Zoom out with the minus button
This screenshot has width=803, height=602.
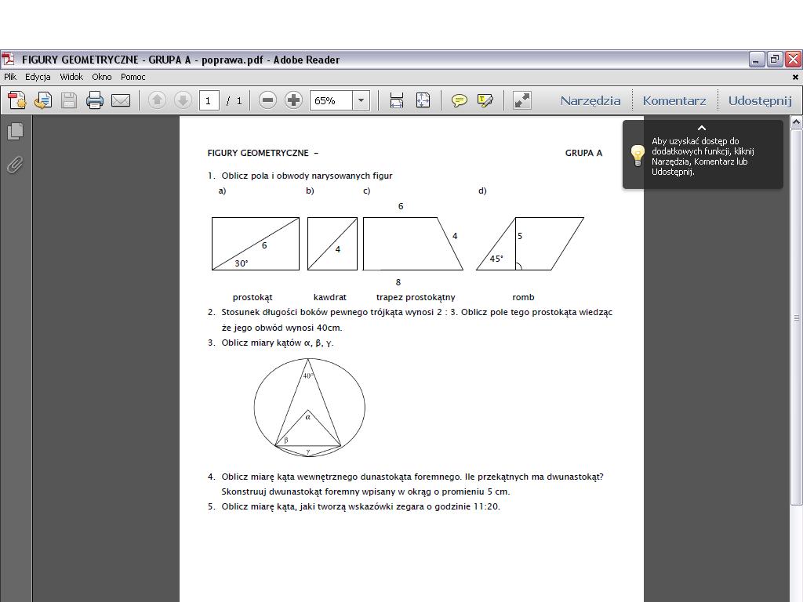pyautogui.click(x=267, y=100)
